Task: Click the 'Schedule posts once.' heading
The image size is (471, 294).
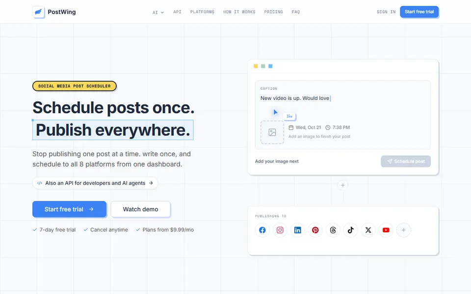Action: point(113,107)
